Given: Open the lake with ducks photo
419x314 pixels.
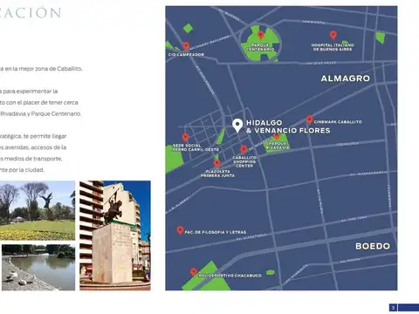Looking at the screenshot, I should tap(38, 268).
